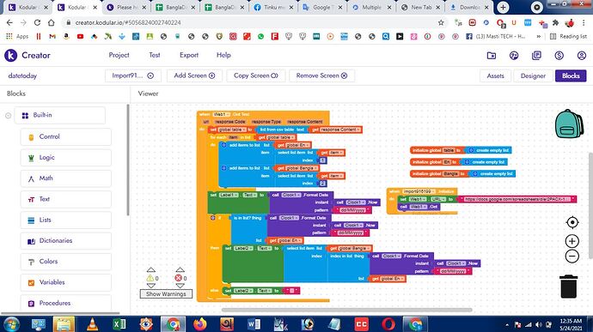Open the Help menu
The image size is (593, 332).
point(223,55)
